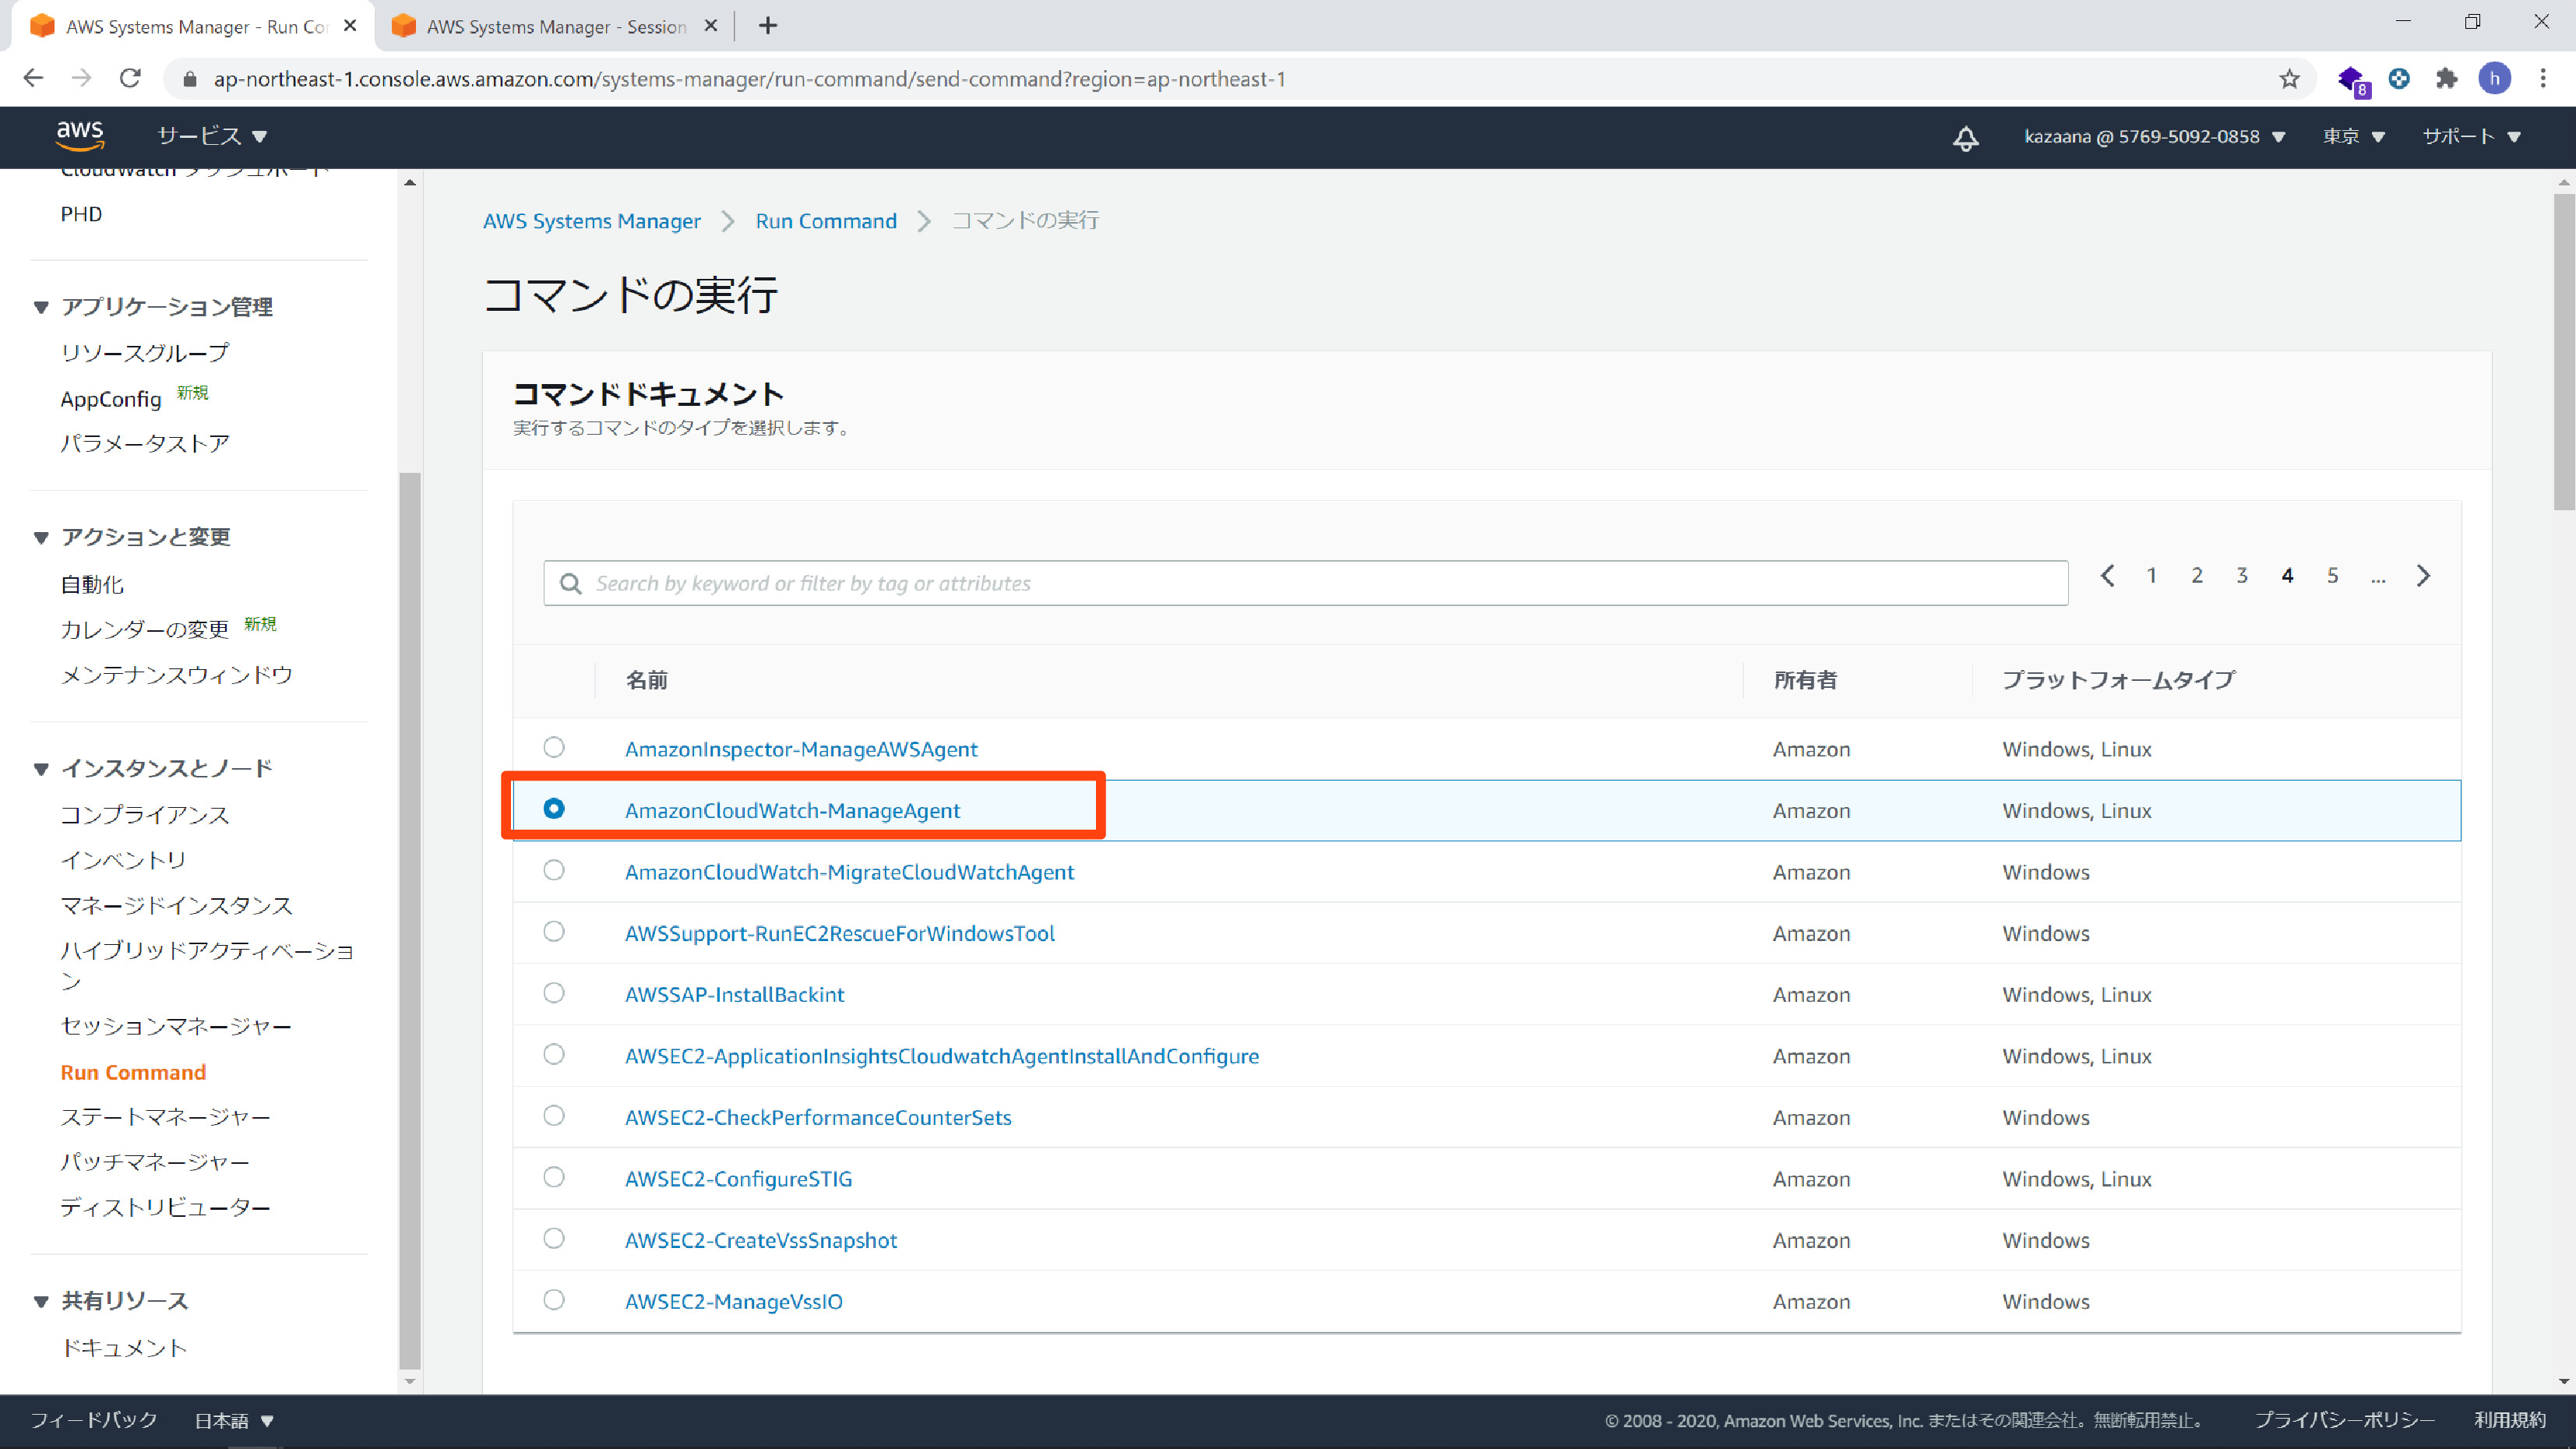Open the サポート dropdown menu
2576x1449 pixels.
point(2471,137)
